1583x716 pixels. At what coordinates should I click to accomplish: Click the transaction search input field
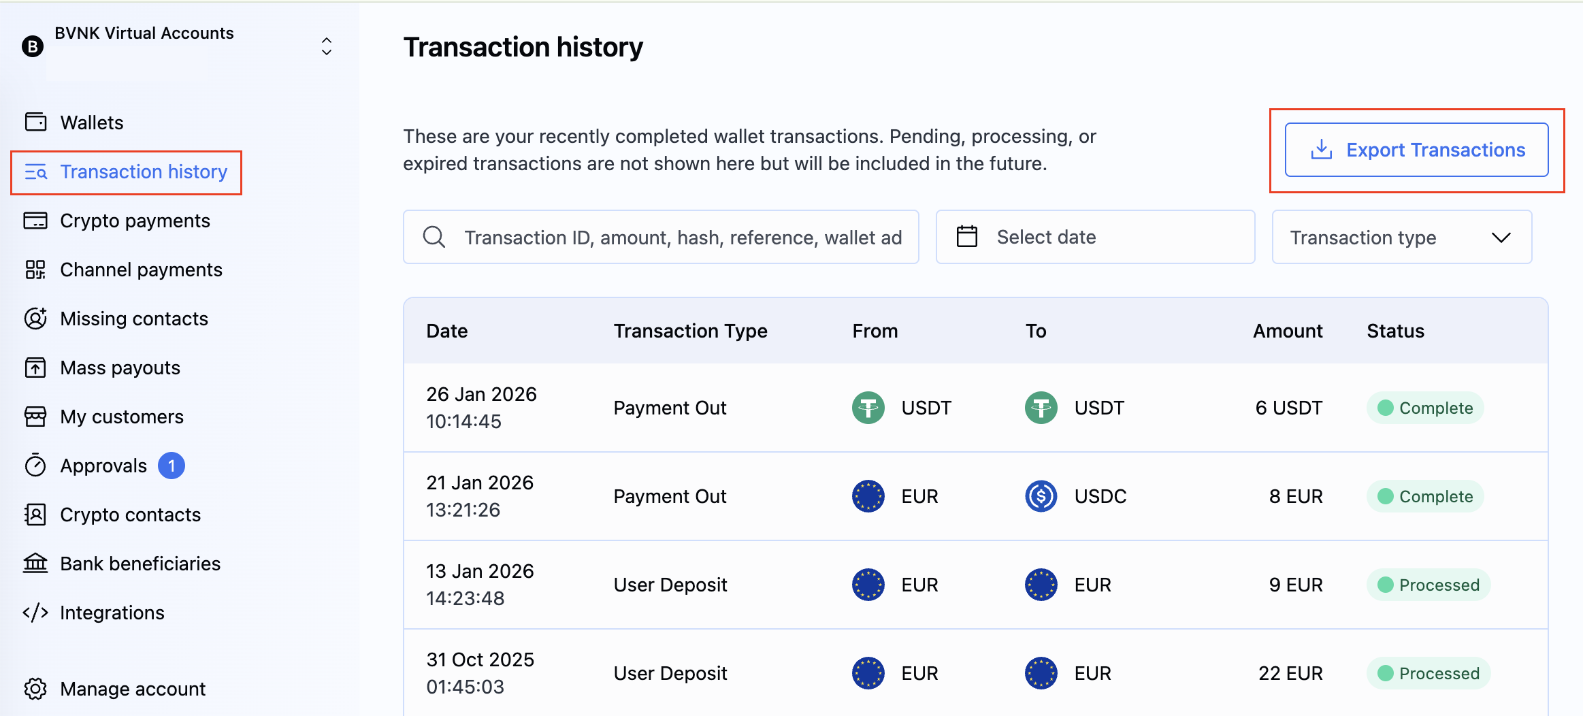coord(683,237)
